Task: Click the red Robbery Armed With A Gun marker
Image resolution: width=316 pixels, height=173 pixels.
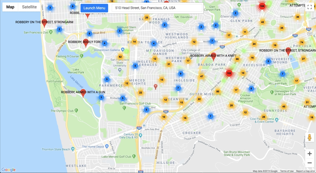Action: 83,93
